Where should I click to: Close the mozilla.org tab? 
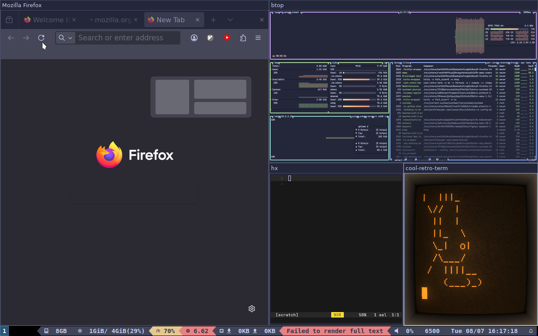(x=136, y=20)
